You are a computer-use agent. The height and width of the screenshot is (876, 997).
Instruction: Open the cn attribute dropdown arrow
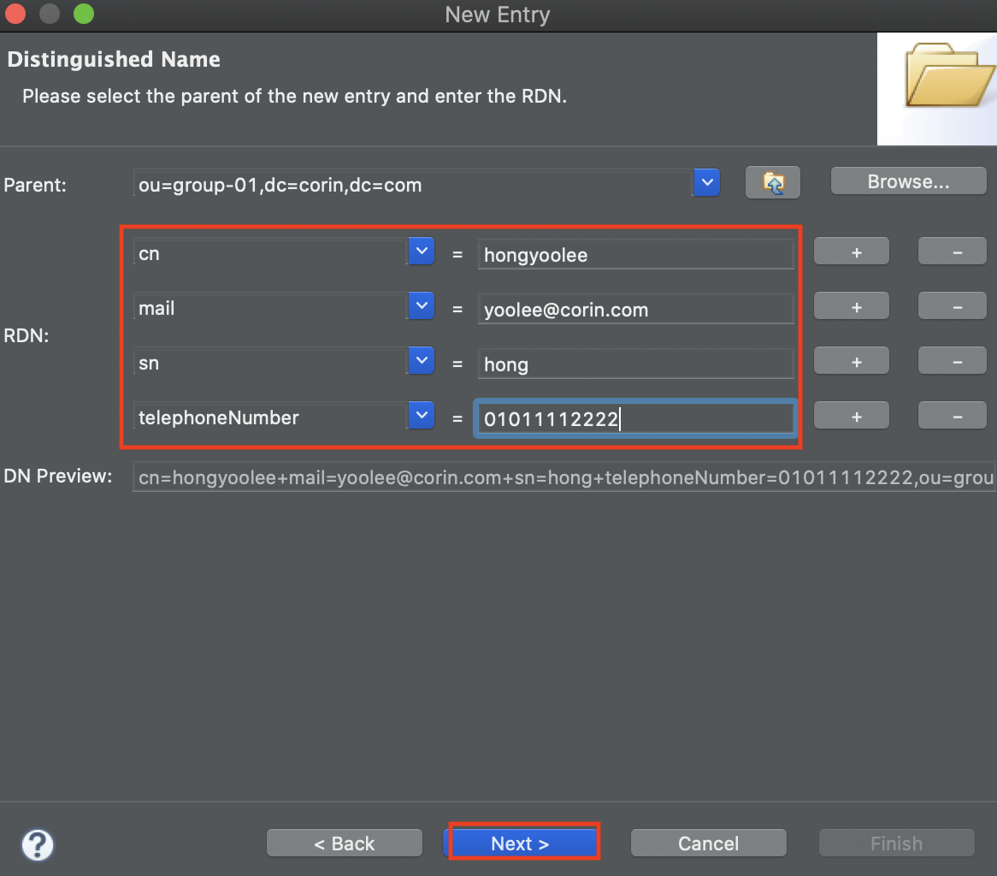pos(421,252)
